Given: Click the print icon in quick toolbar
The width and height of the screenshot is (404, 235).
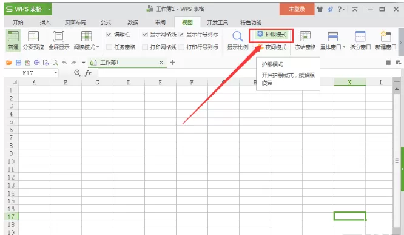Looking at the screenshot, I should click(36, 63).
